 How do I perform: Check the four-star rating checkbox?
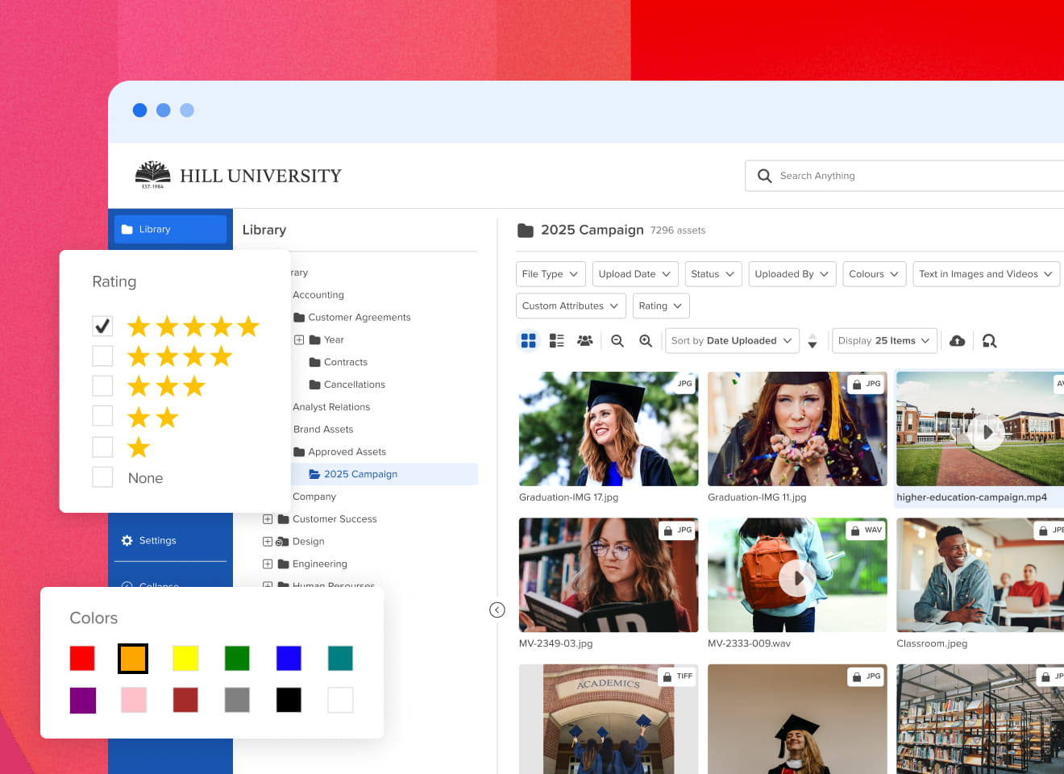(x=102, y=355)
